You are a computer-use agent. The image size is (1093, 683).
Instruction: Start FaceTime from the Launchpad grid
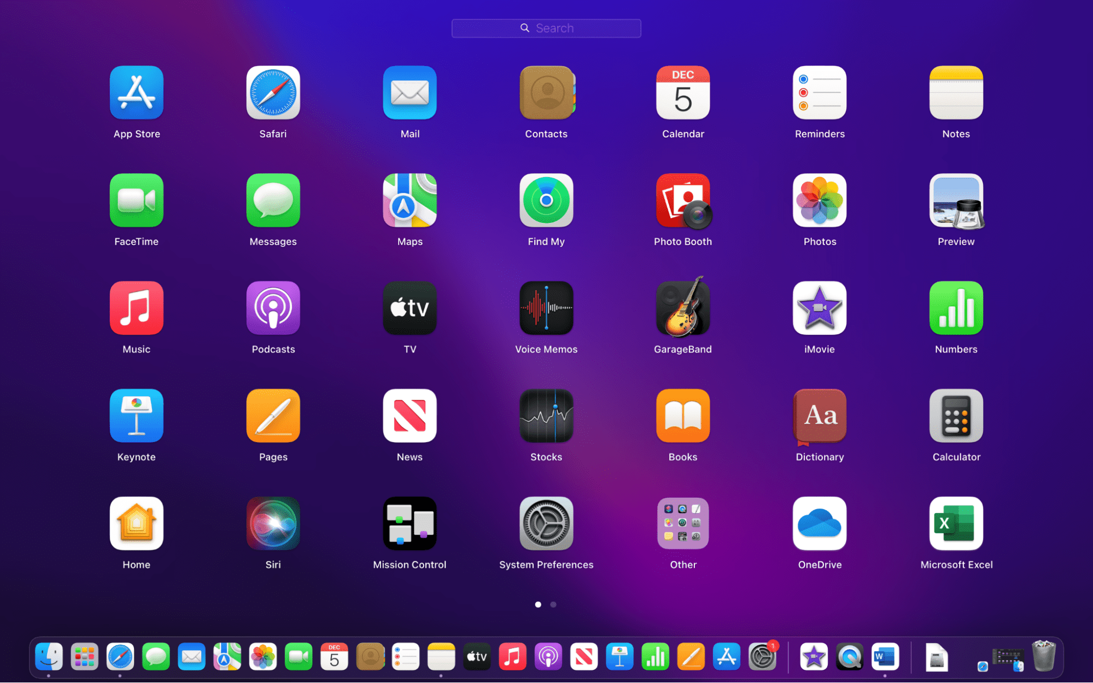[136, 201]
